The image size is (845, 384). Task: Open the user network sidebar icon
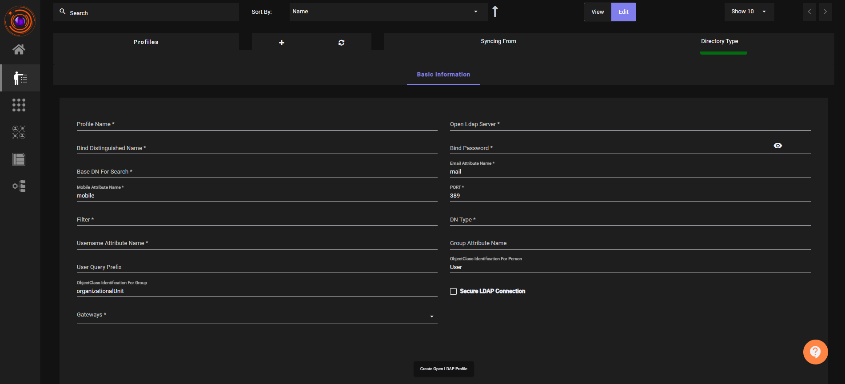click(x=19, y=132)
